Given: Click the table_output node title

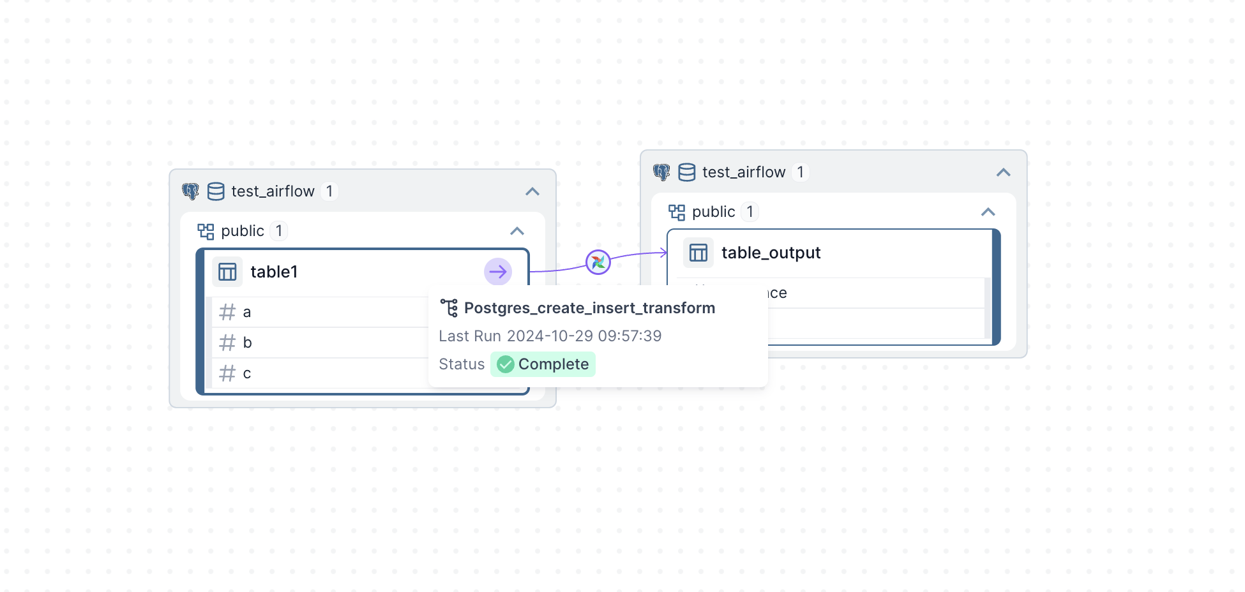Looking at the screenshot, I should [x=771, y=253].
